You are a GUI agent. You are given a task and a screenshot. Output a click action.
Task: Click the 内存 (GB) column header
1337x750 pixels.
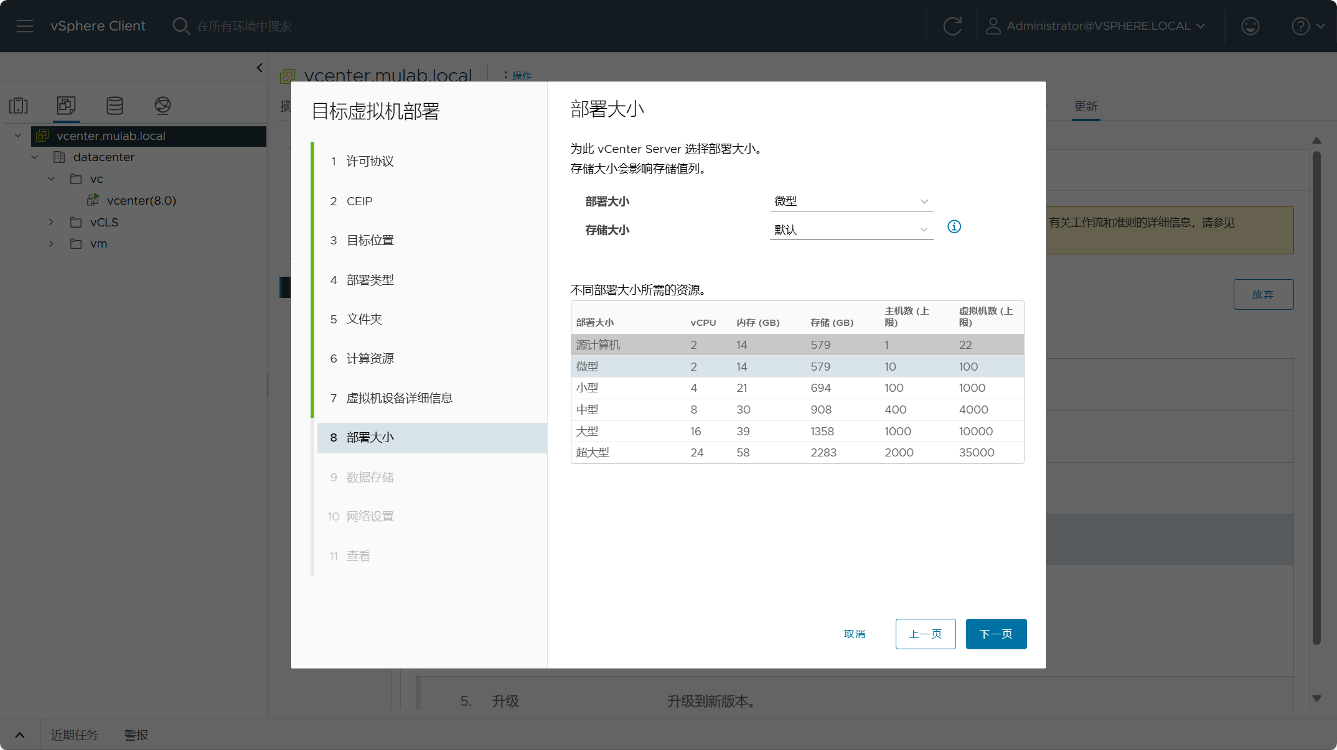pos(758,323)
